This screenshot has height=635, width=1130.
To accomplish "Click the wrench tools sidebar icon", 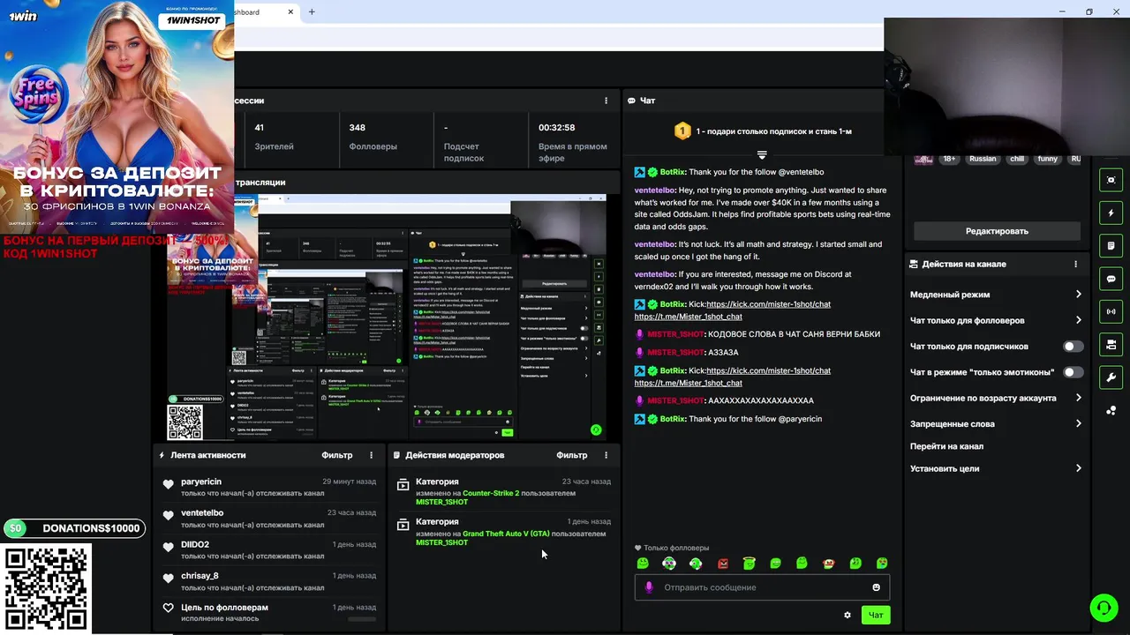I will tap(1111, 377).
